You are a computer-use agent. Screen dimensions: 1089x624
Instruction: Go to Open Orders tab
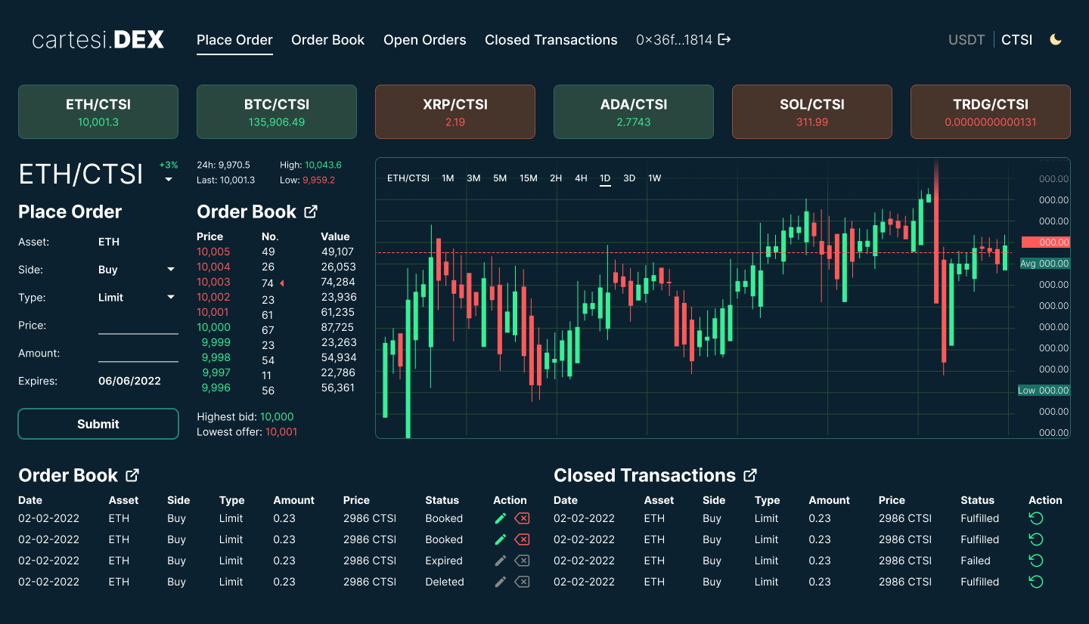[x=424, y=40]
